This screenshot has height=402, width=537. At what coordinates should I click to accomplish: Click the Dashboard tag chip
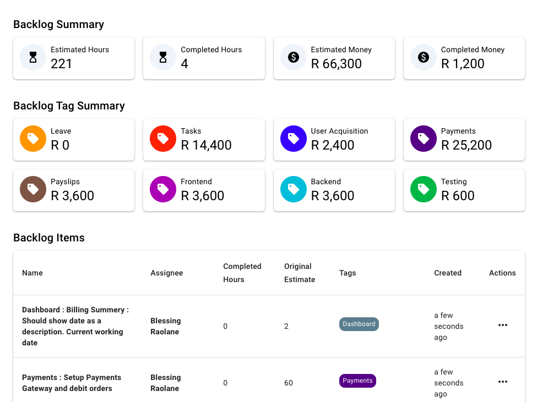[359, 324]
